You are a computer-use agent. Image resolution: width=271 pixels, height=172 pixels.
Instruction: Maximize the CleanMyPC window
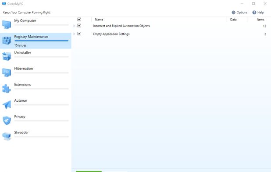253,3
